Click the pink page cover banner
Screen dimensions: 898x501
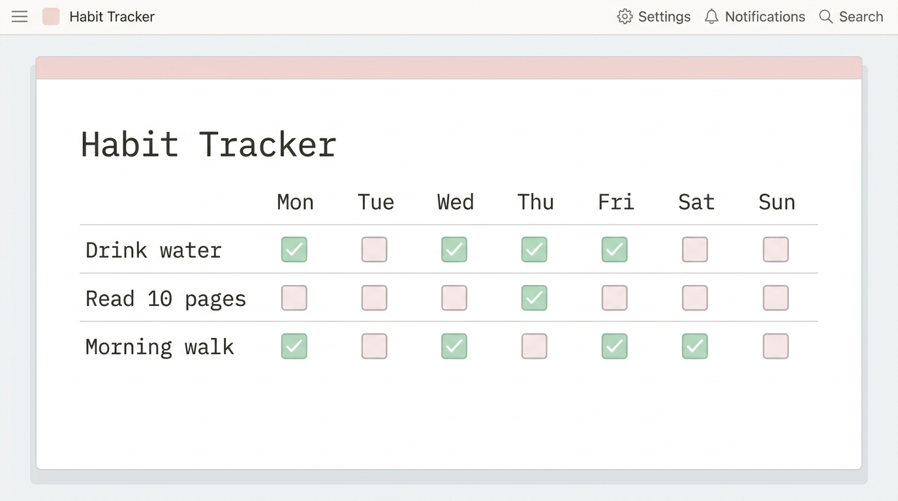click(449, 68)
